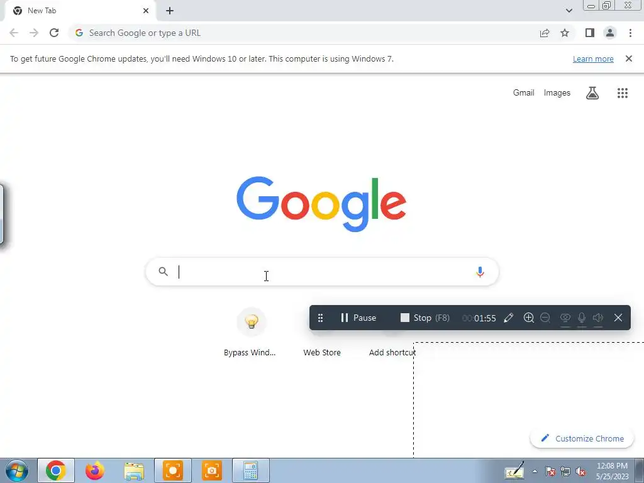Click the magnifier icon in search box
Viewport: 644px width, 483px height.
pyautogui.click(x=164, y=272)
